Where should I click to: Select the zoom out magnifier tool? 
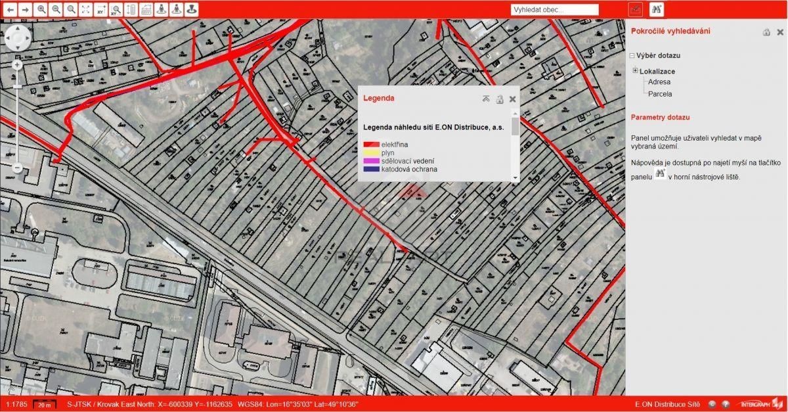tap(56, 10)
